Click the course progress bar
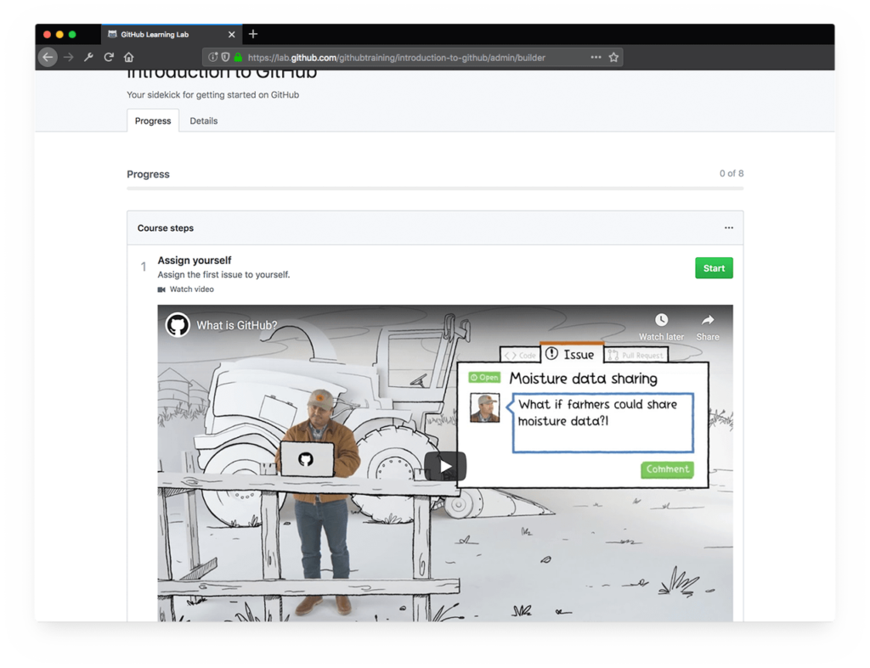This screenshot has height=668, width=870. [435, 188]
